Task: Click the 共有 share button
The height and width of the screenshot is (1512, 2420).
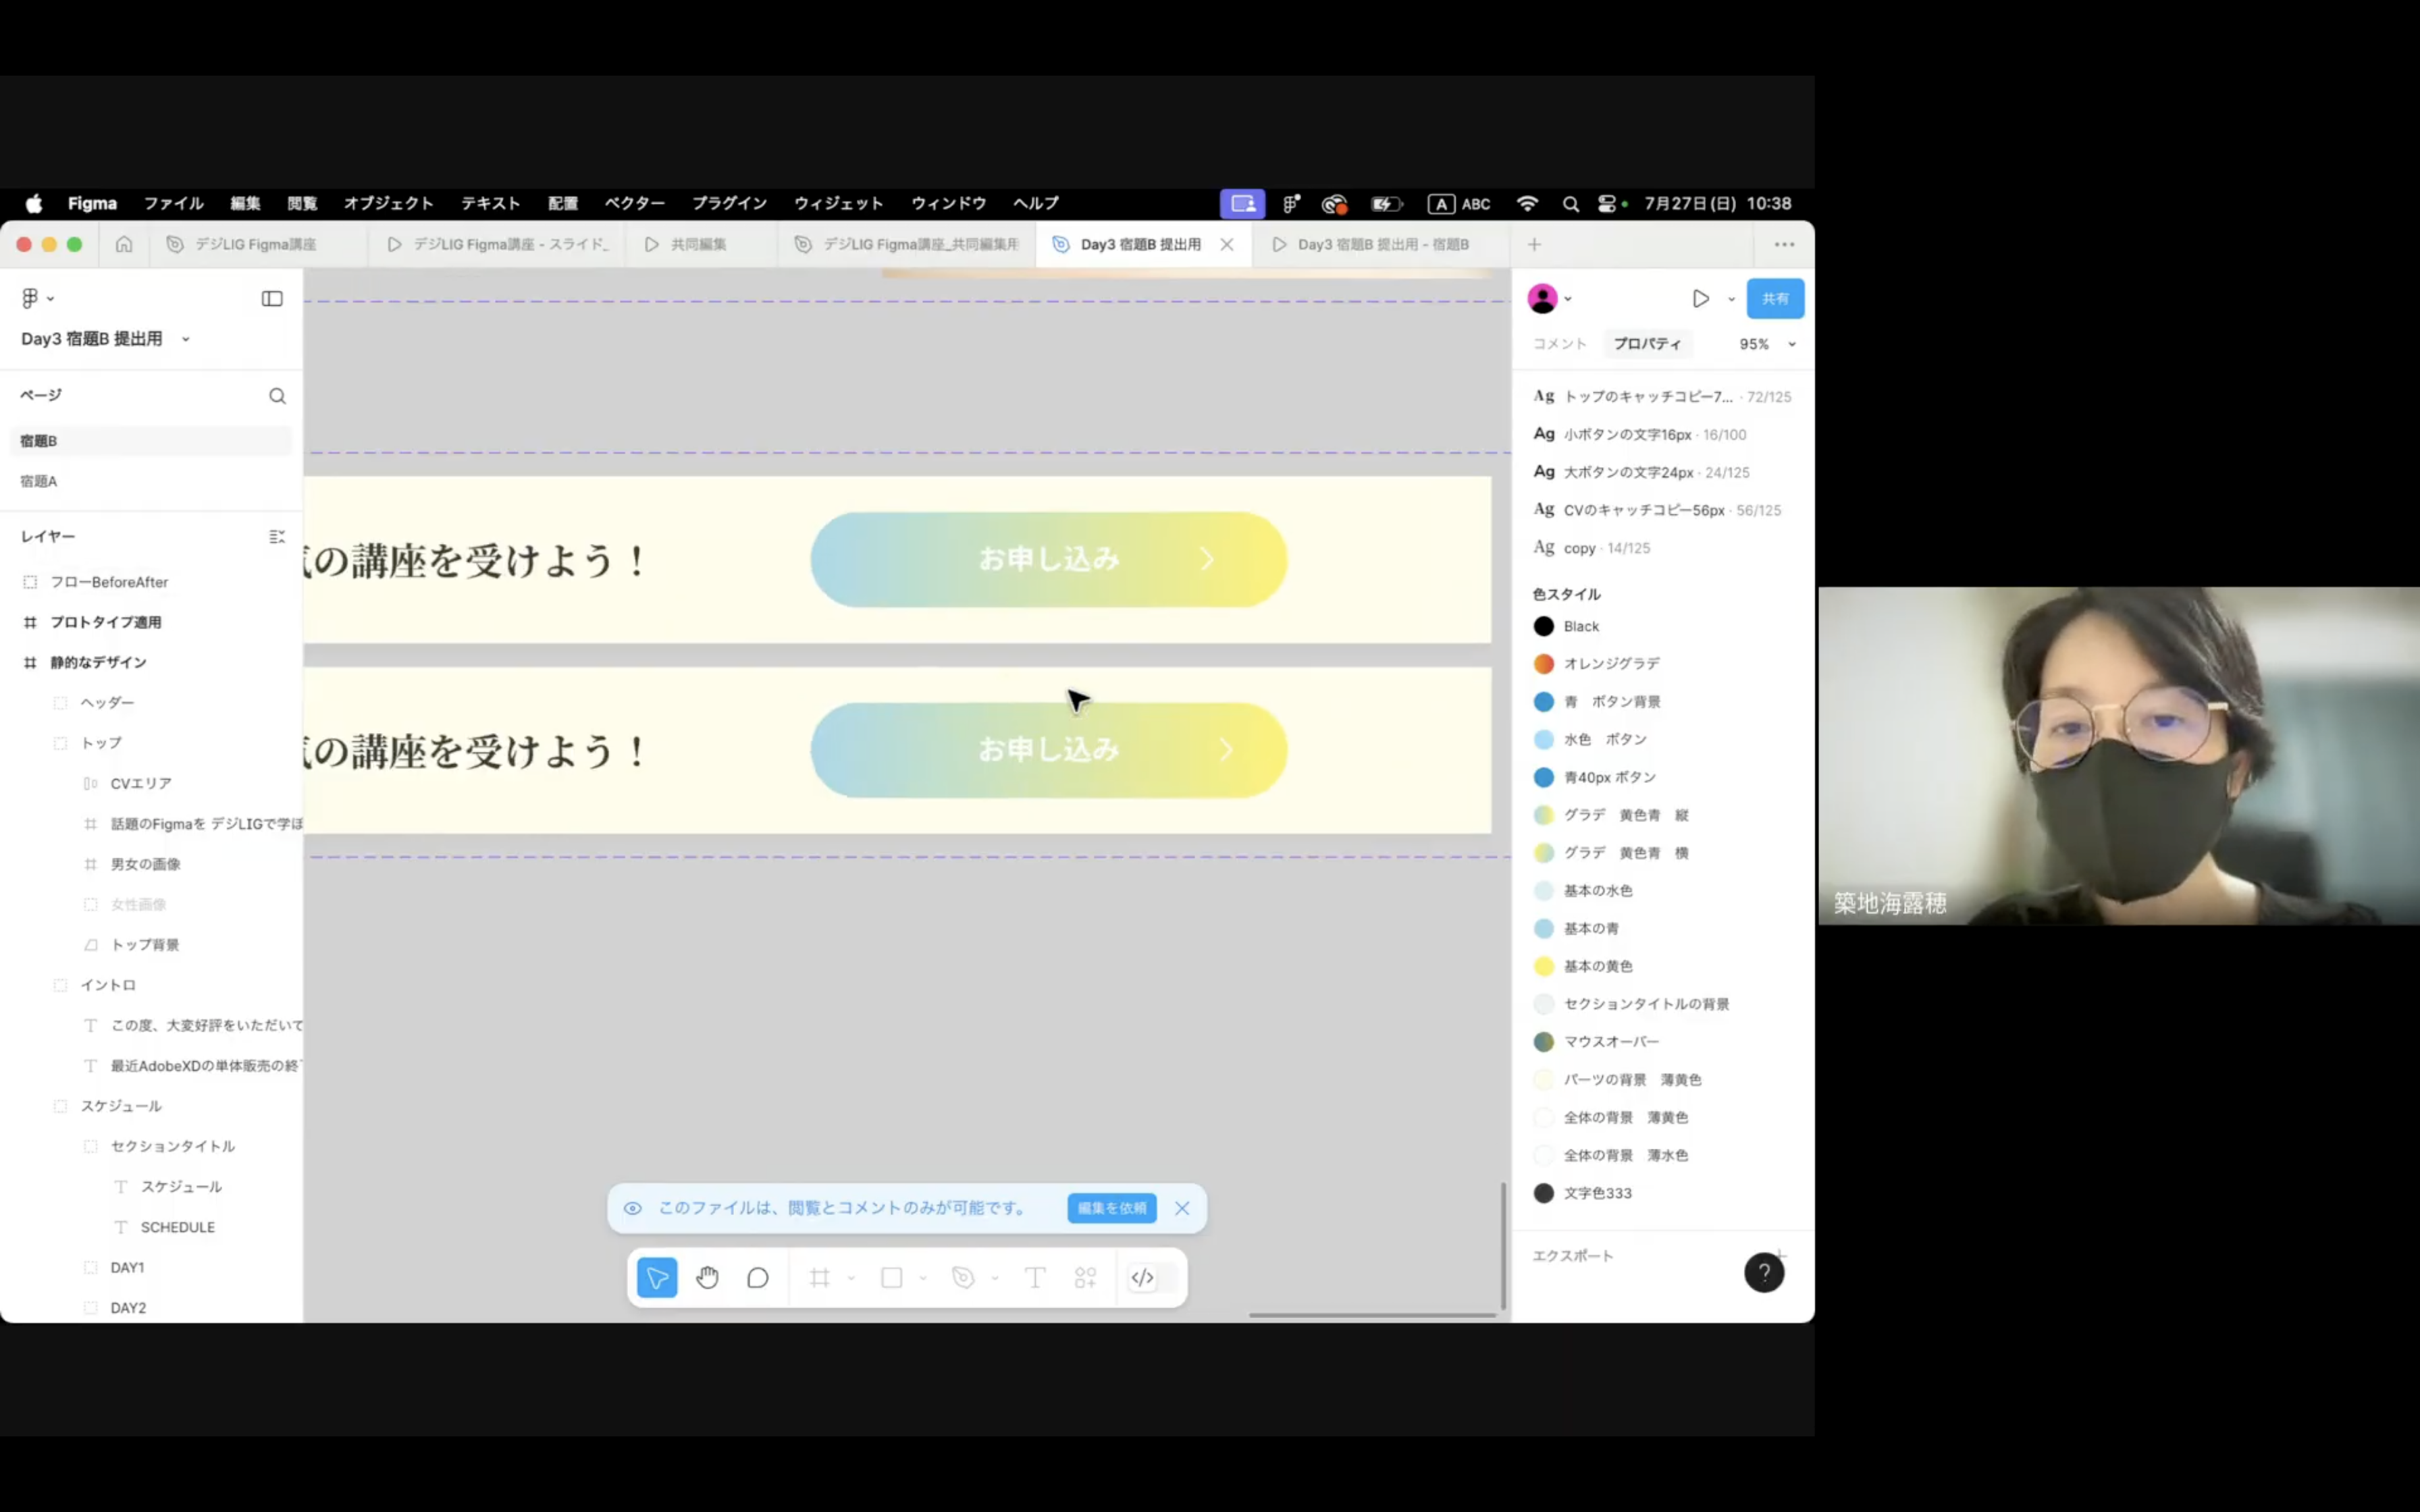Action: point(1775,299)
